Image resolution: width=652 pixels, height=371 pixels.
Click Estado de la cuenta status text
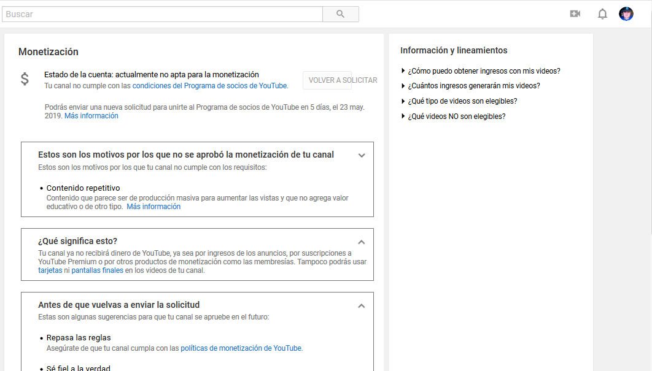pos(152,74)
